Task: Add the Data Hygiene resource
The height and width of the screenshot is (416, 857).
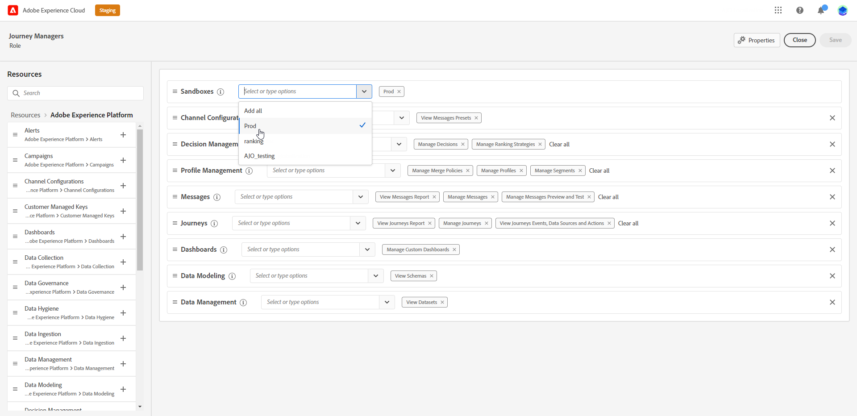Action: click(x=123, y=313)
